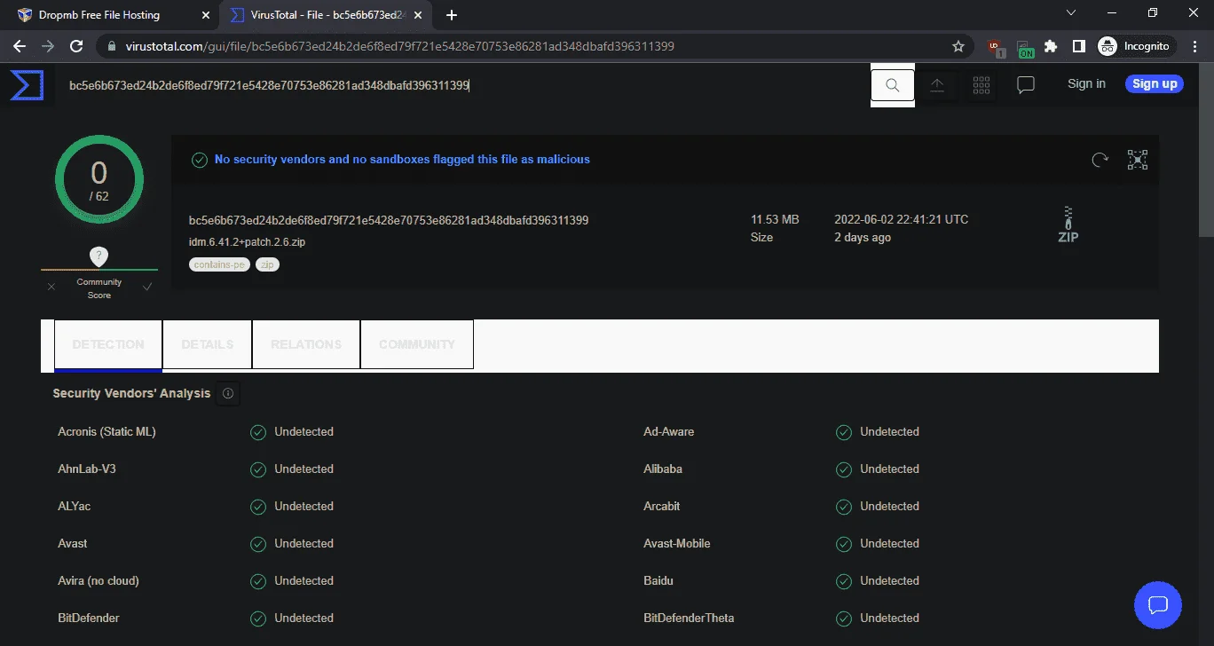Click the zip tag
Viewport: 1214px width, 646px height.
(267, 264)
